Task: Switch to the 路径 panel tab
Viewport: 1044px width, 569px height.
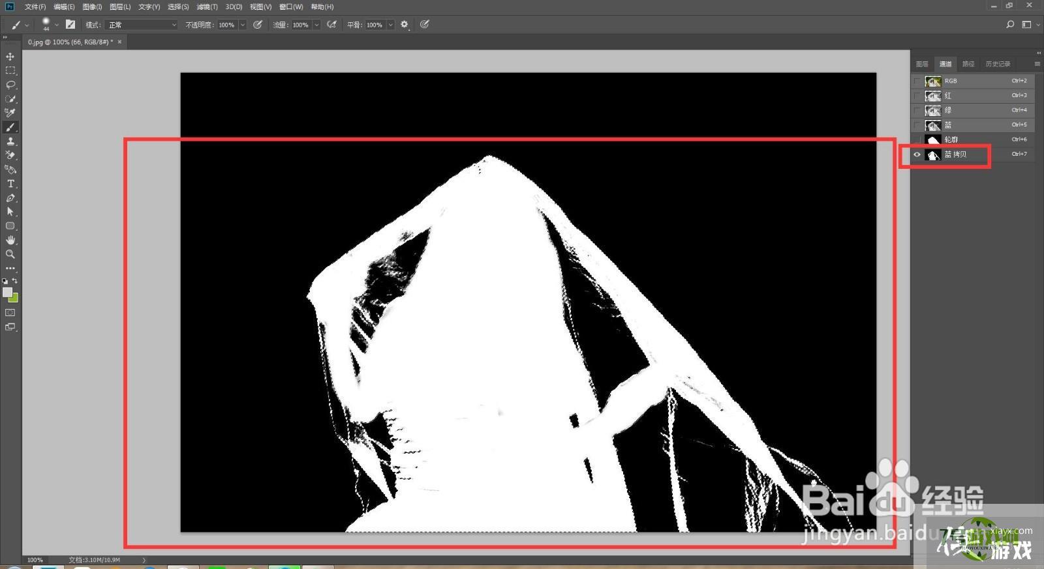Action: (x=968, y=64)
